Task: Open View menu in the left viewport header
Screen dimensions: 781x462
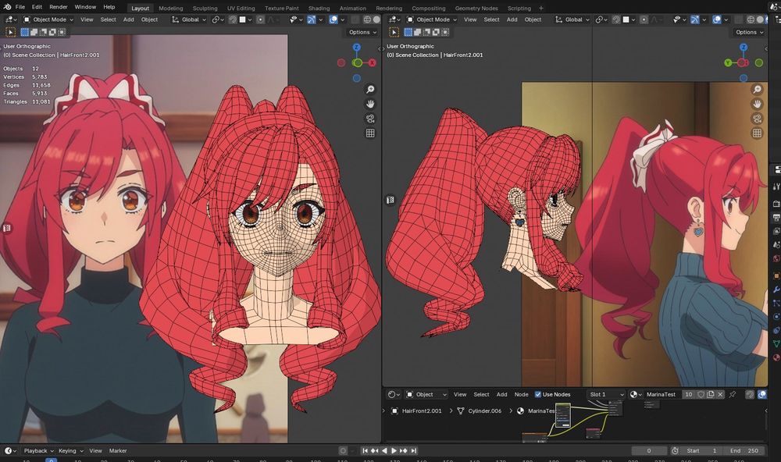Action: pyautogui.click(x=87, y=20)
